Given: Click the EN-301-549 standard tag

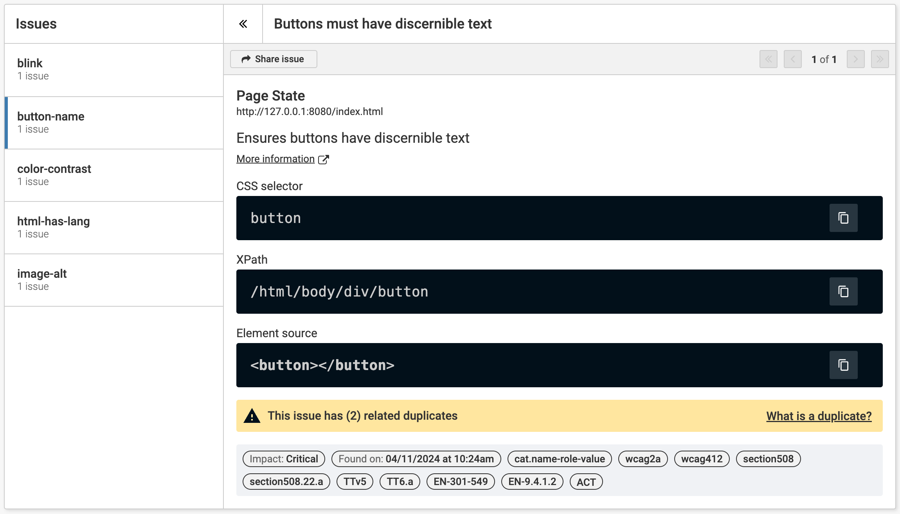Looking at the screenshot, I should pyautogui.click(x=460, y=481).
